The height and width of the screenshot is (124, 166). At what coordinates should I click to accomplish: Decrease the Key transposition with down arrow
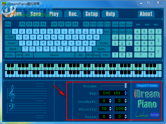[x=126, y=94]
